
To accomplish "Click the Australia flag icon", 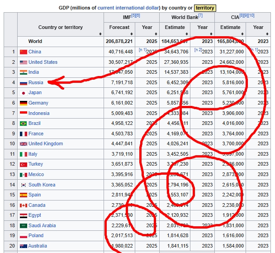I will point(24,246).
